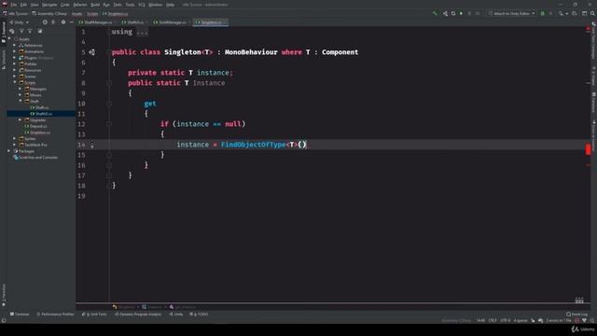Click the Unity icon in line 5 gutter
Image resolution: width=597 pixels, height=336 pixels.
92,52
